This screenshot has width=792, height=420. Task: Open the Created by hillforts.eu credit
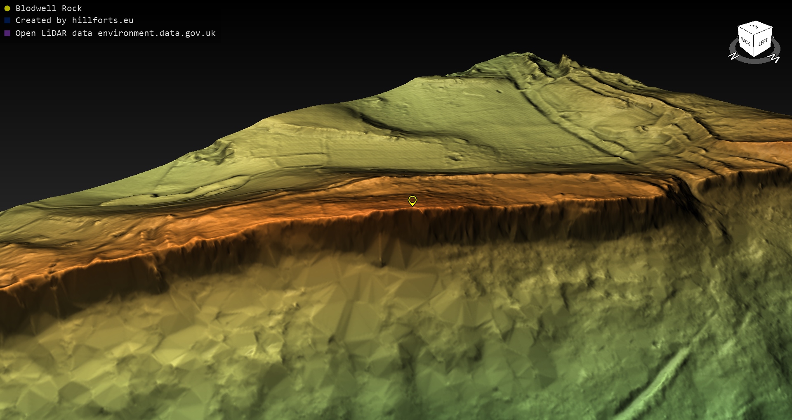coord(74,21)
